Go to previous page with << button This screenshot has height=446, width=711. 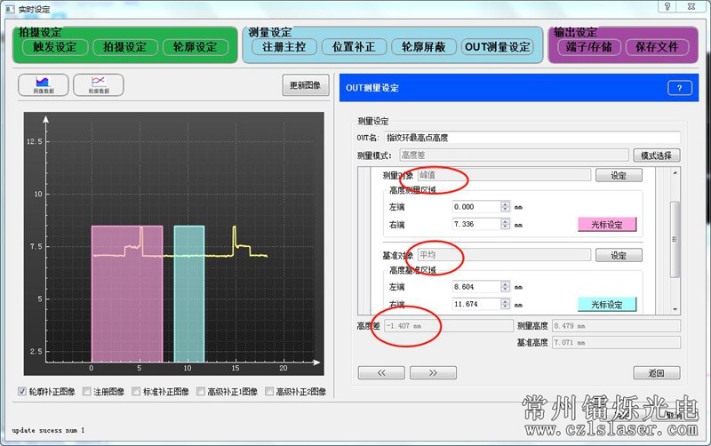click(380, 372)
